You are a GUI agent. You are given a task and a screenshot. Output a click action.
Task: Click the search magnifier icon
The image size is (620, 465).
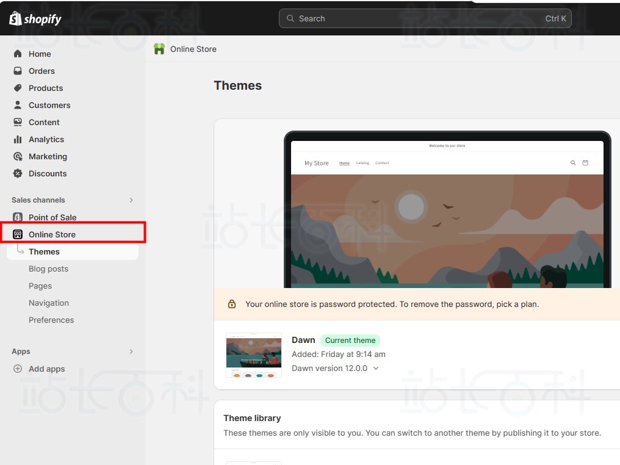(x=290, y=18)
